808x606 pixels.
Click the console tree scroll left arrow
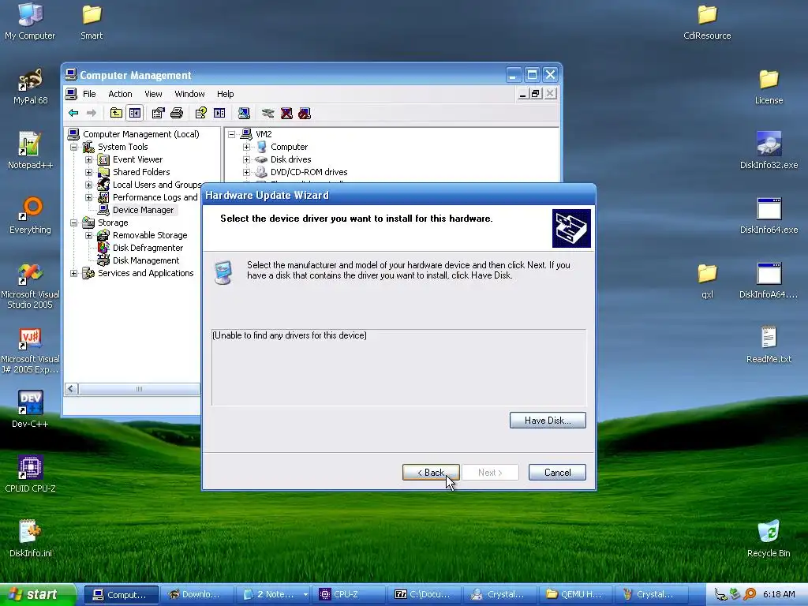click(x=72, y=389)
